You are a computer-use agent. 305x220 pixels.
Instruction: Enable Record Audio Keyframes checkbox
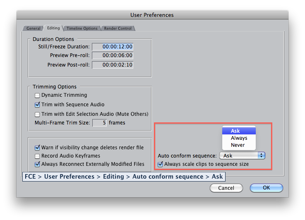(37, 156)
